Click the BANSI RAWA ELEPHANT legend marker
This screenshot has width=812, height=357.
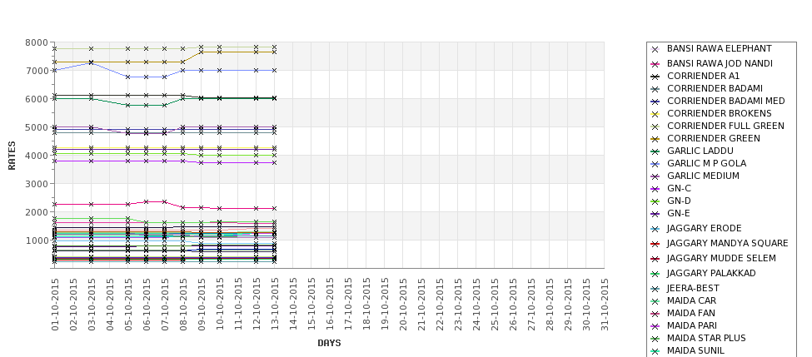655,50
